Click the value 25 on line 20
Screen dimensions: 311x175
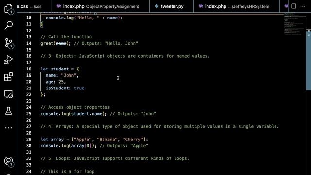tap(61, 82)
